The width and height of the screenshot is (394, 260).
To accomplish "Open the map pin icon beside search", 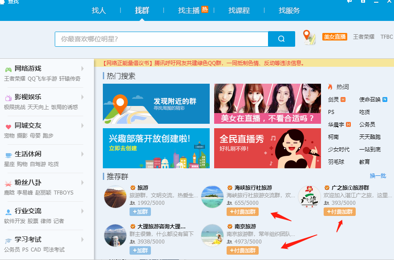I will coord(309,37).
